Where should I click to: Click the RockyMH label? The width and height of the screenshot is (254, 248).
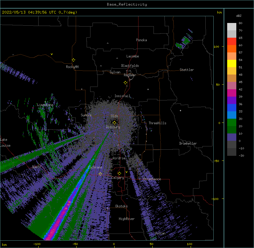[72, 67]
